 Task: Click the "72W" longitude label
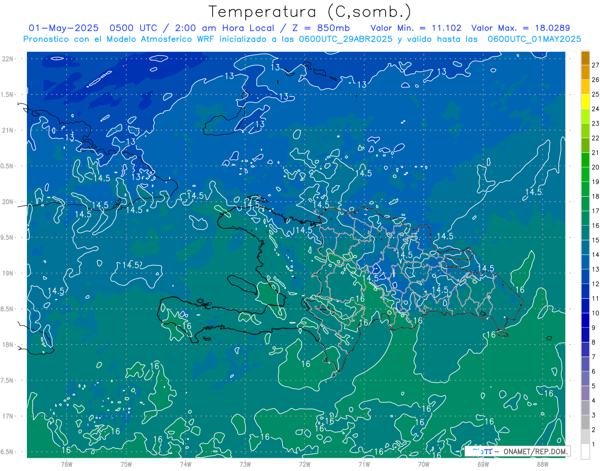(x=304, y=464)
